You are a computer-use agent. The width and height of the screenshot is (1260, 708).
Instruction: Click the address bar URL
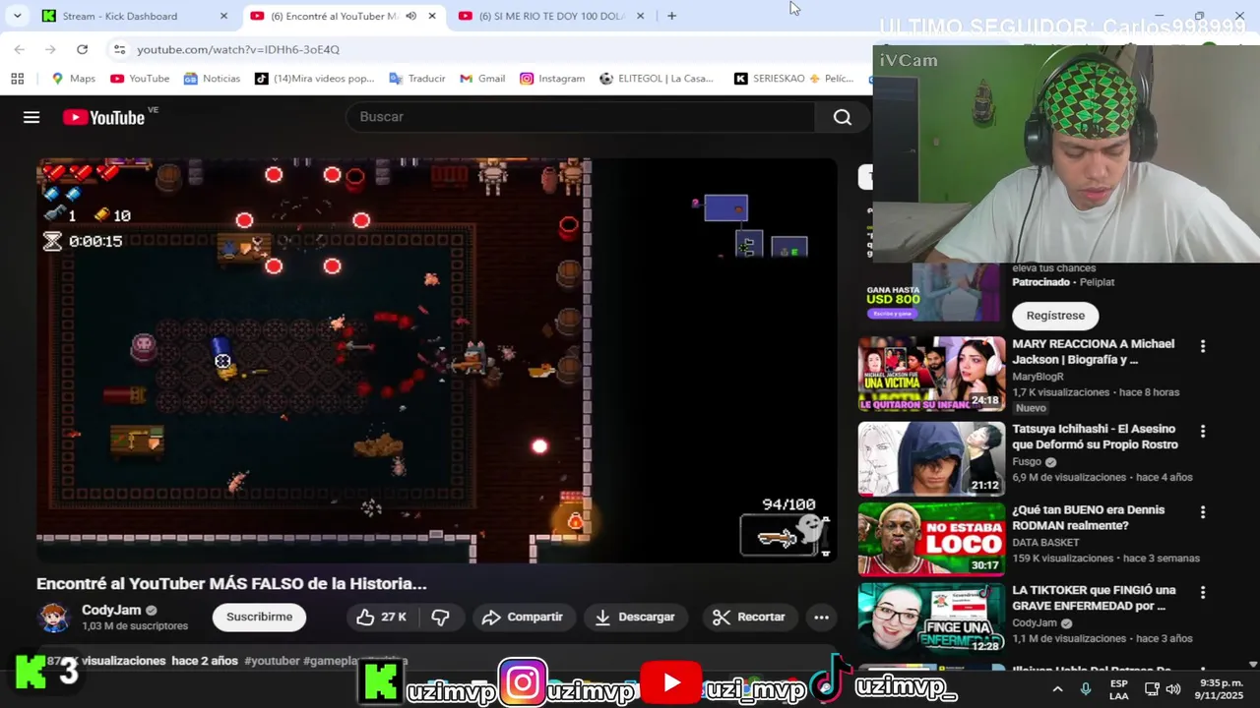(238, 49)
